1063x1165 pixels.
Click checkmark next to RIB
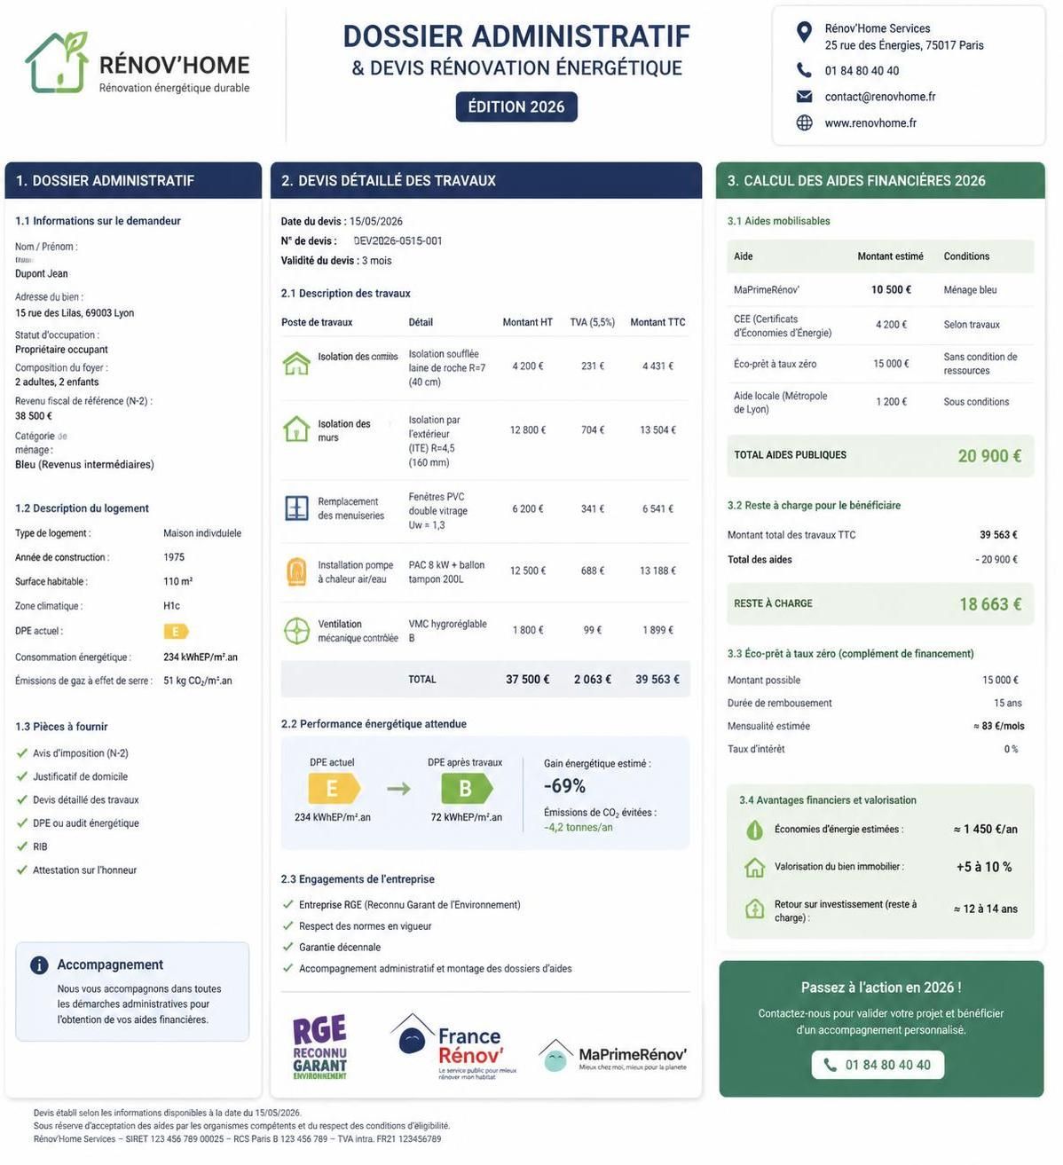coord(22,846)
